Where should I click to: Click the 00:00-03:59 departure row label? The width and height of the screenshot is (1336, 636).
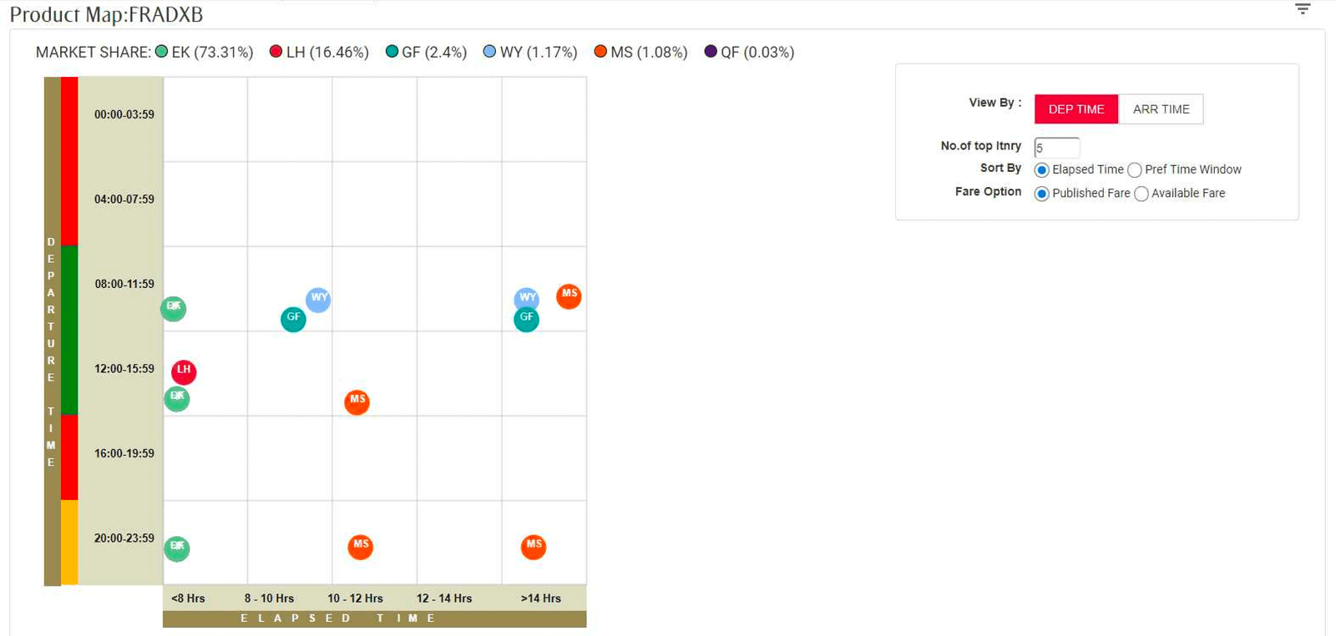[124, 114]
